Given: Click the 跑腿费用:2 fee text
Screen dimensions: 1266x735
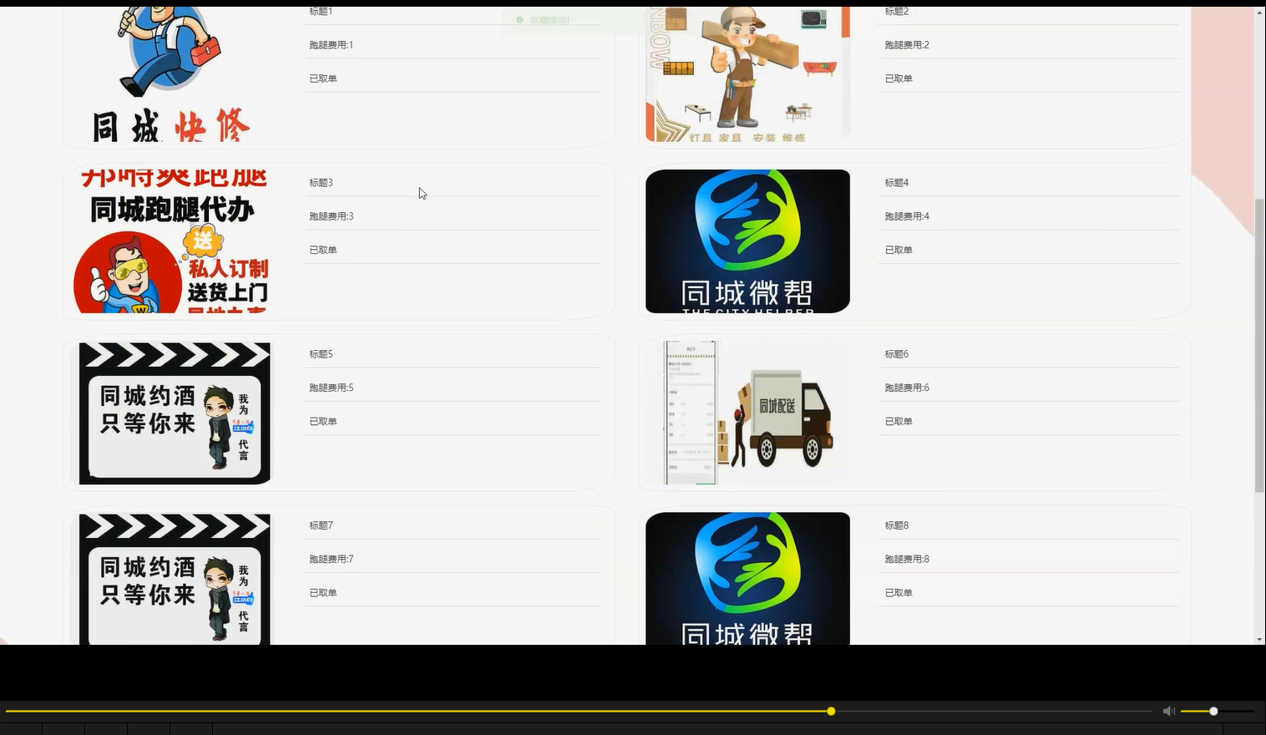Looking at the screenshot, I should tap(906, 44).
